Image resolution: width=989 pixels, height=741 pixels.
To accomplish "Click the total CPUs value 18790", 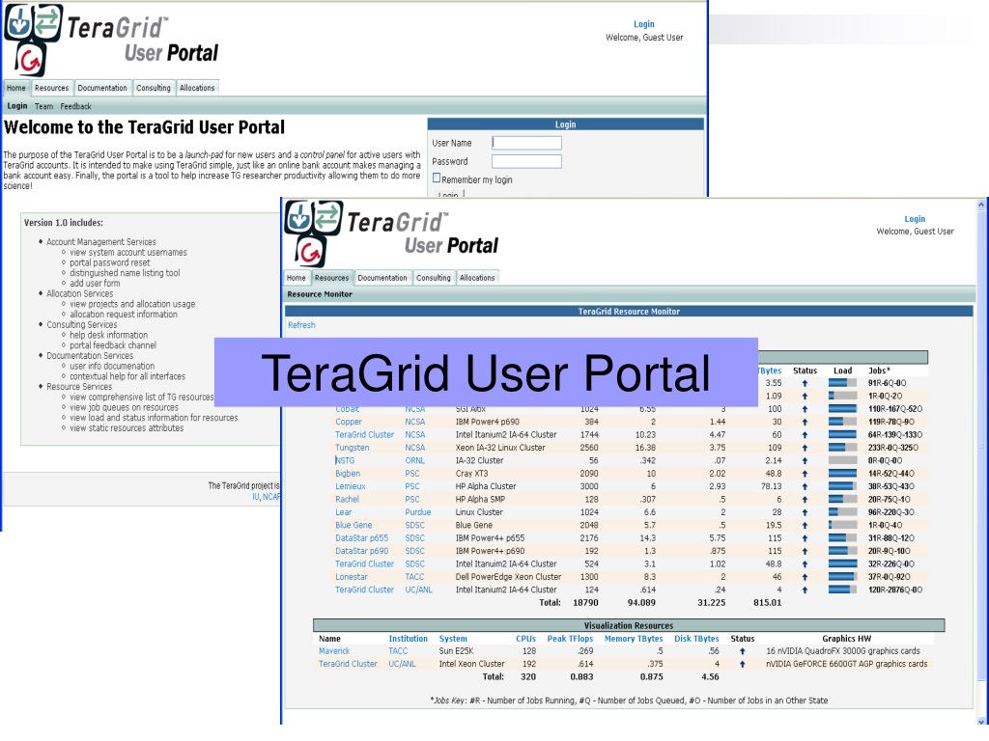I will 585,603.
